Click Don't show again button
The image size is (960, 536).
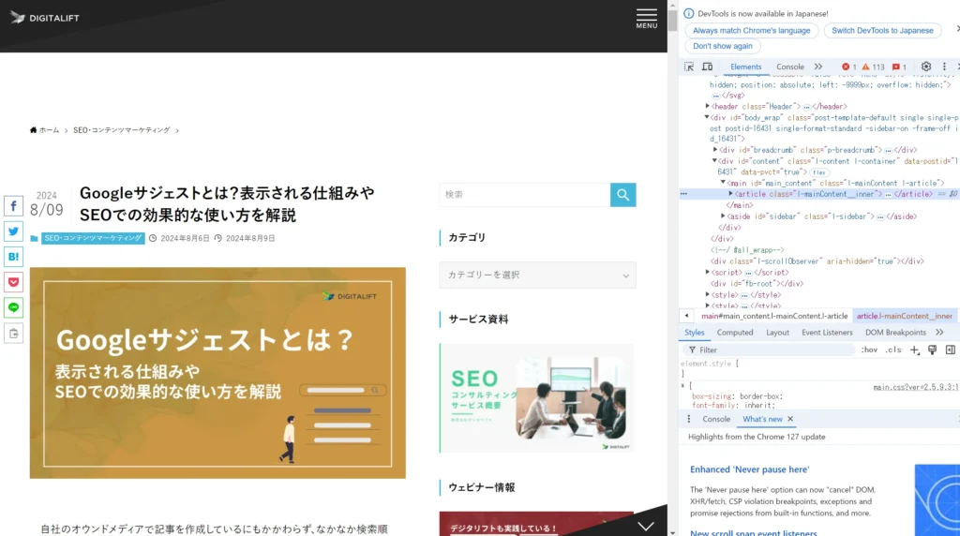[723, 46]
